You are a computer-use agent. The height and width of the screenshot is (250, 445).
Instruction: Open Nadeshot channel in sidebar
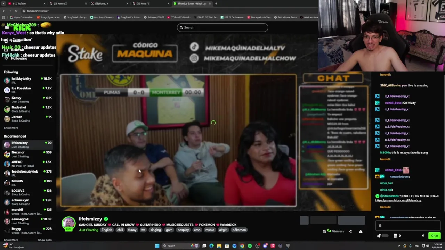point(28,109)
